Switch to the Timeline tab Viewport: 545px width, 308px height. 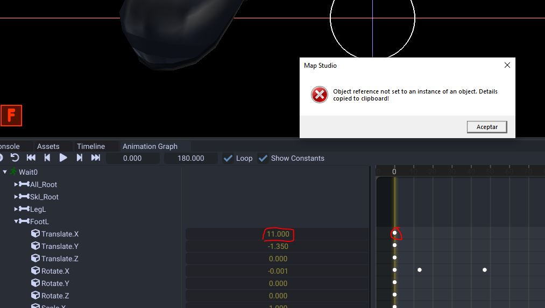coord(91,146)
